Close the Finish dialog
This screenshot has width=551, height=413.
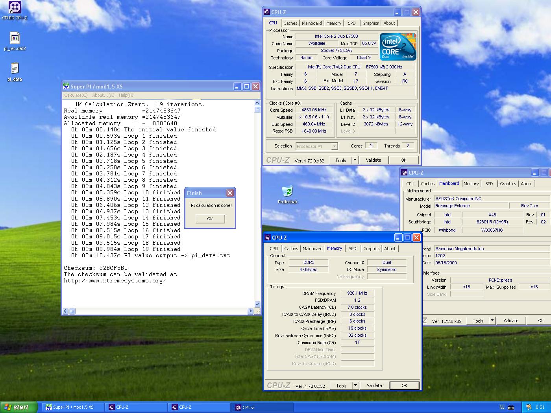pyautogui.click(x=230, y=193)
